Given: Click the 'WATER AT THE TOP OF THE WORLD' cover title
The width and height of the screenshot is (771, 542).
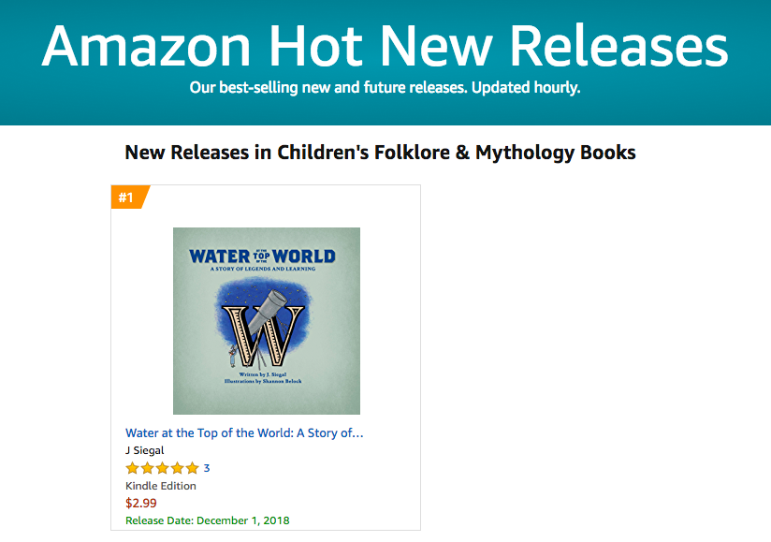Looking at the screenshot, I should 262,256.
